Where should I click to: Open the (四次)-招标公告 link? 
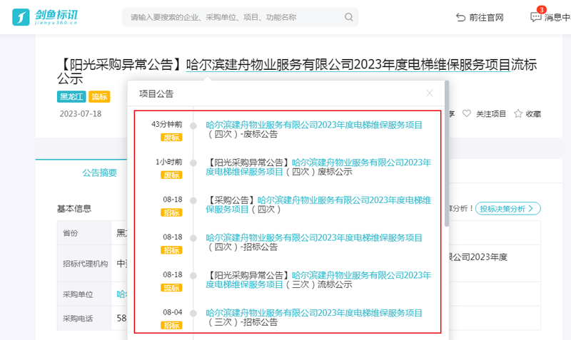314,242
